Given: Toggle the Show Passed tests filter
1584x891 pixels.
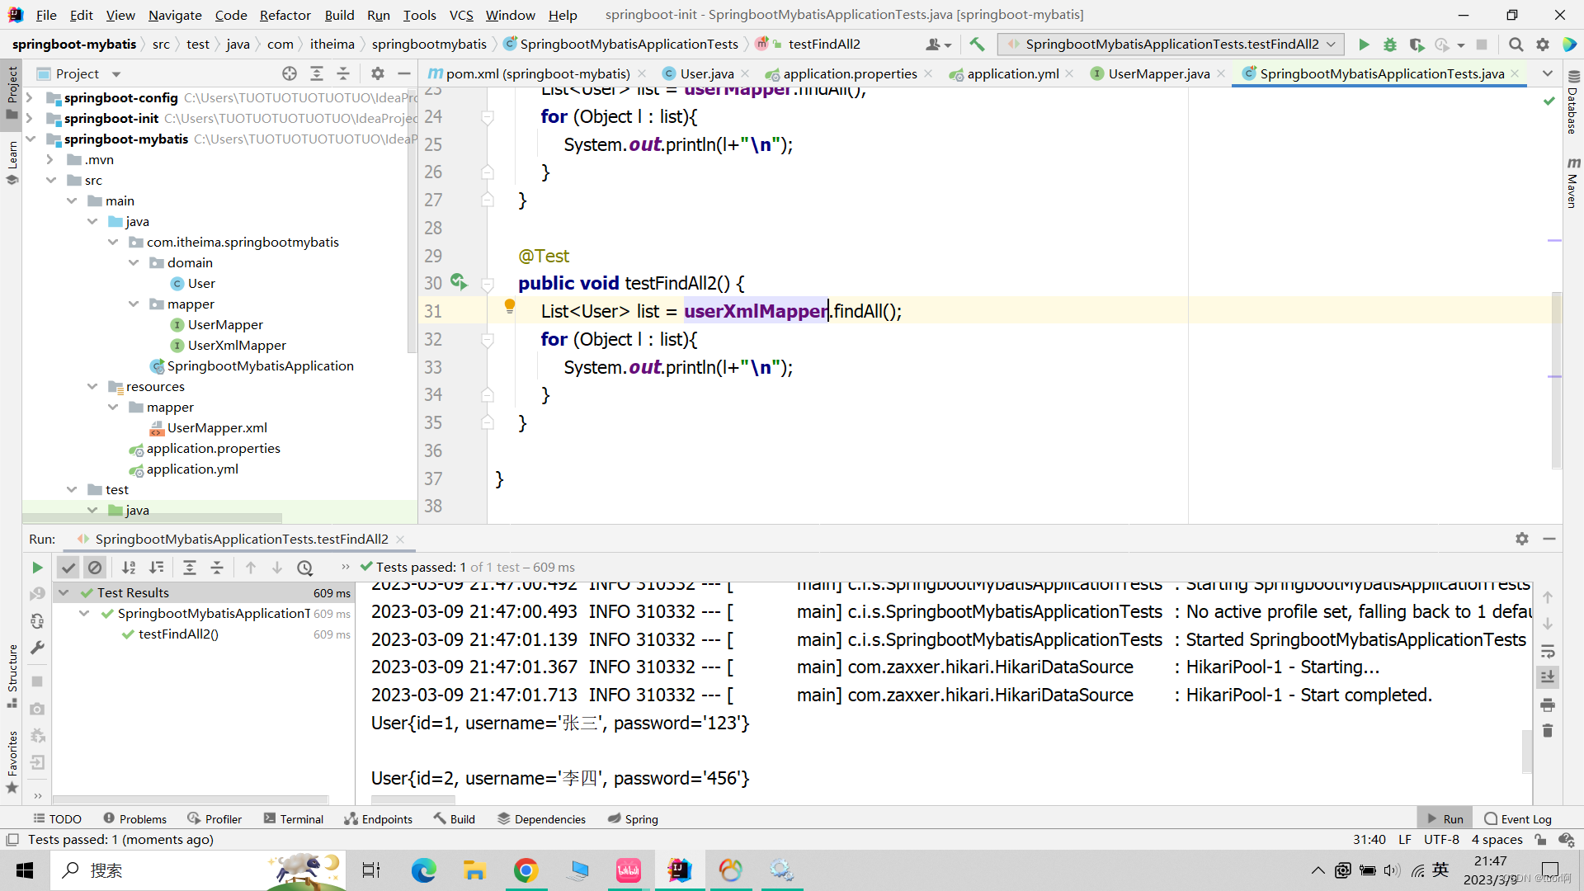Looking at the screenshot, I should pyautogui.click(x=68, y=567).
